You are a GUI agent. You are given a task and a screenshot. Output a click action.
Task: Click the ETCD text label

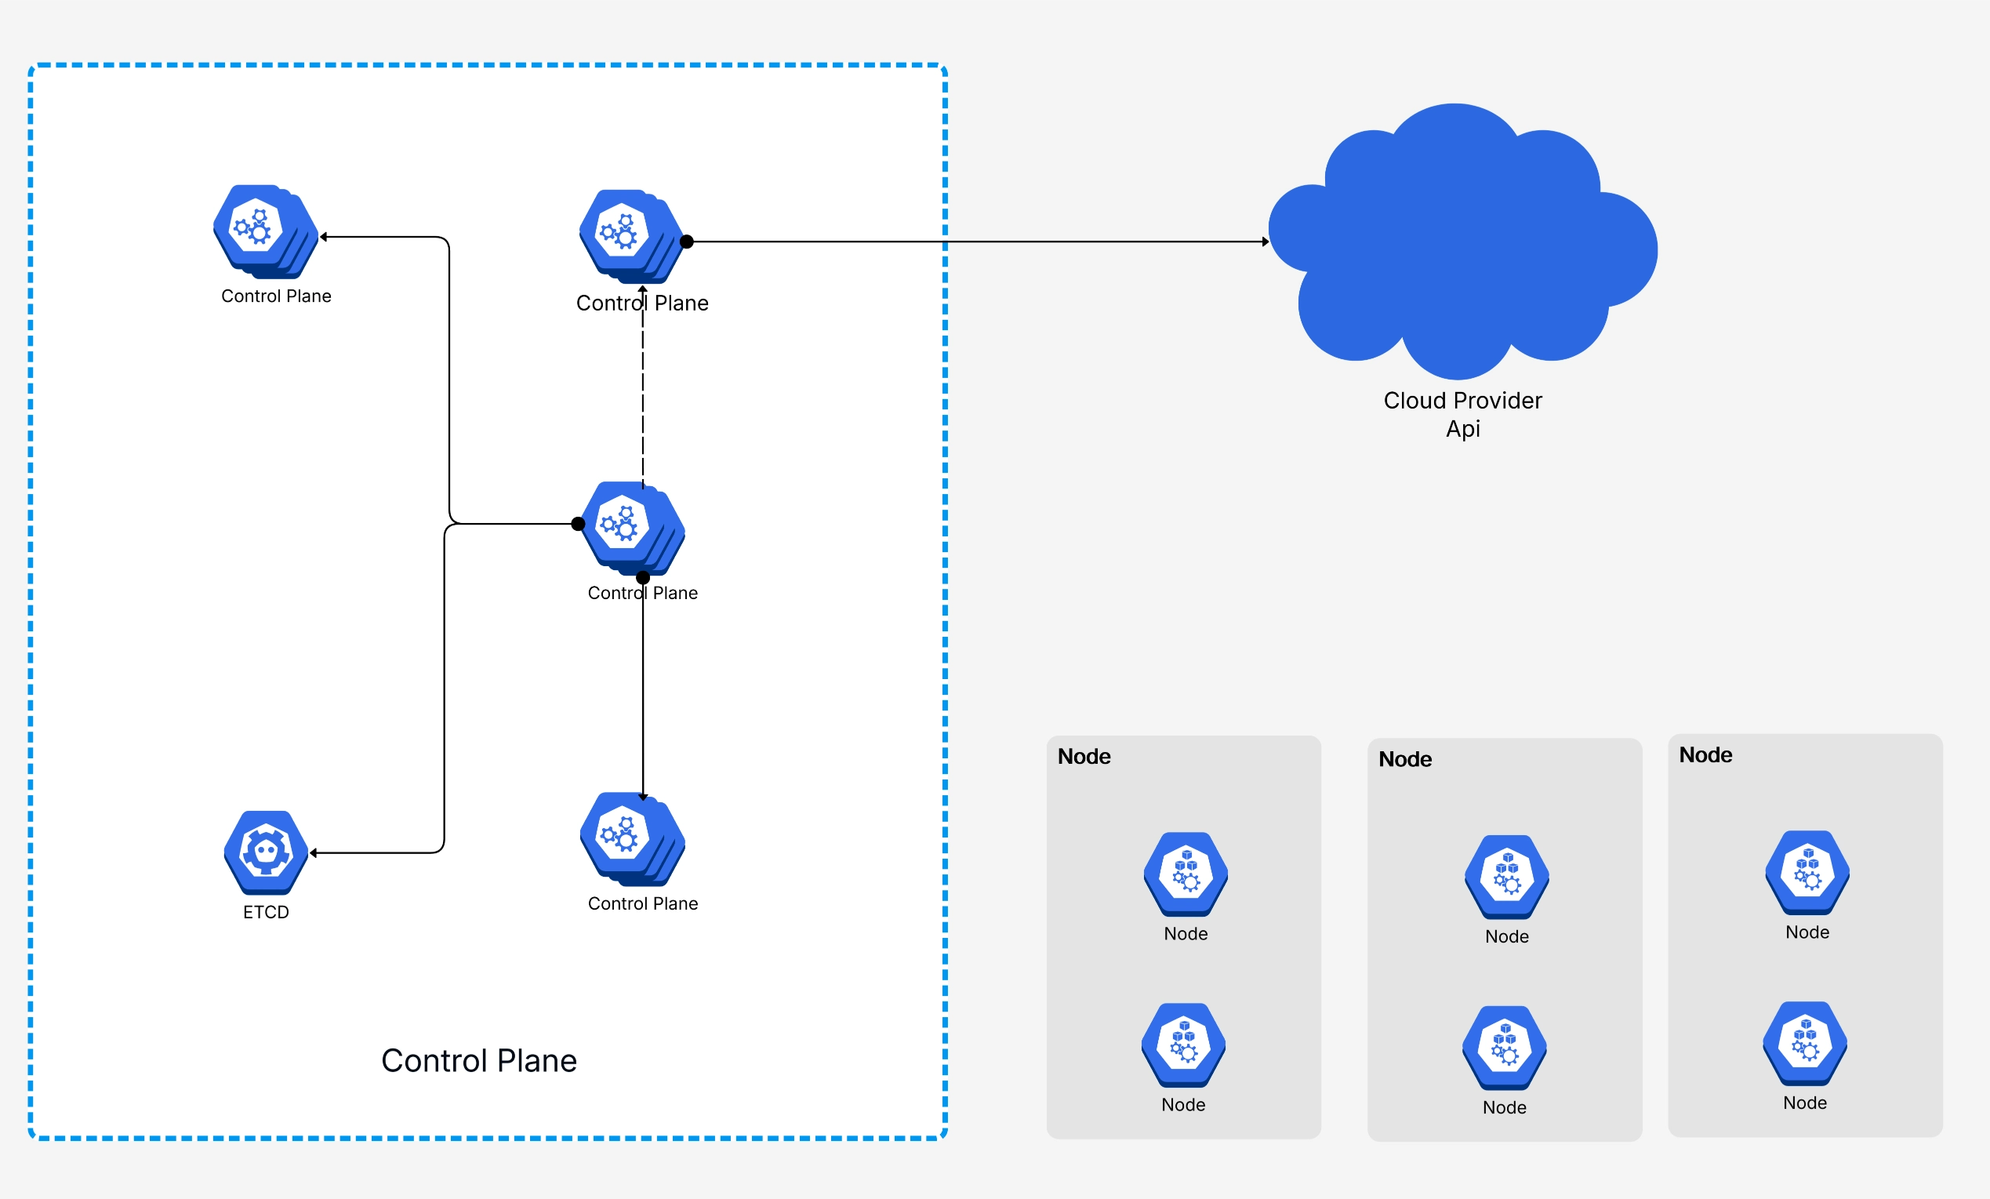265,911
